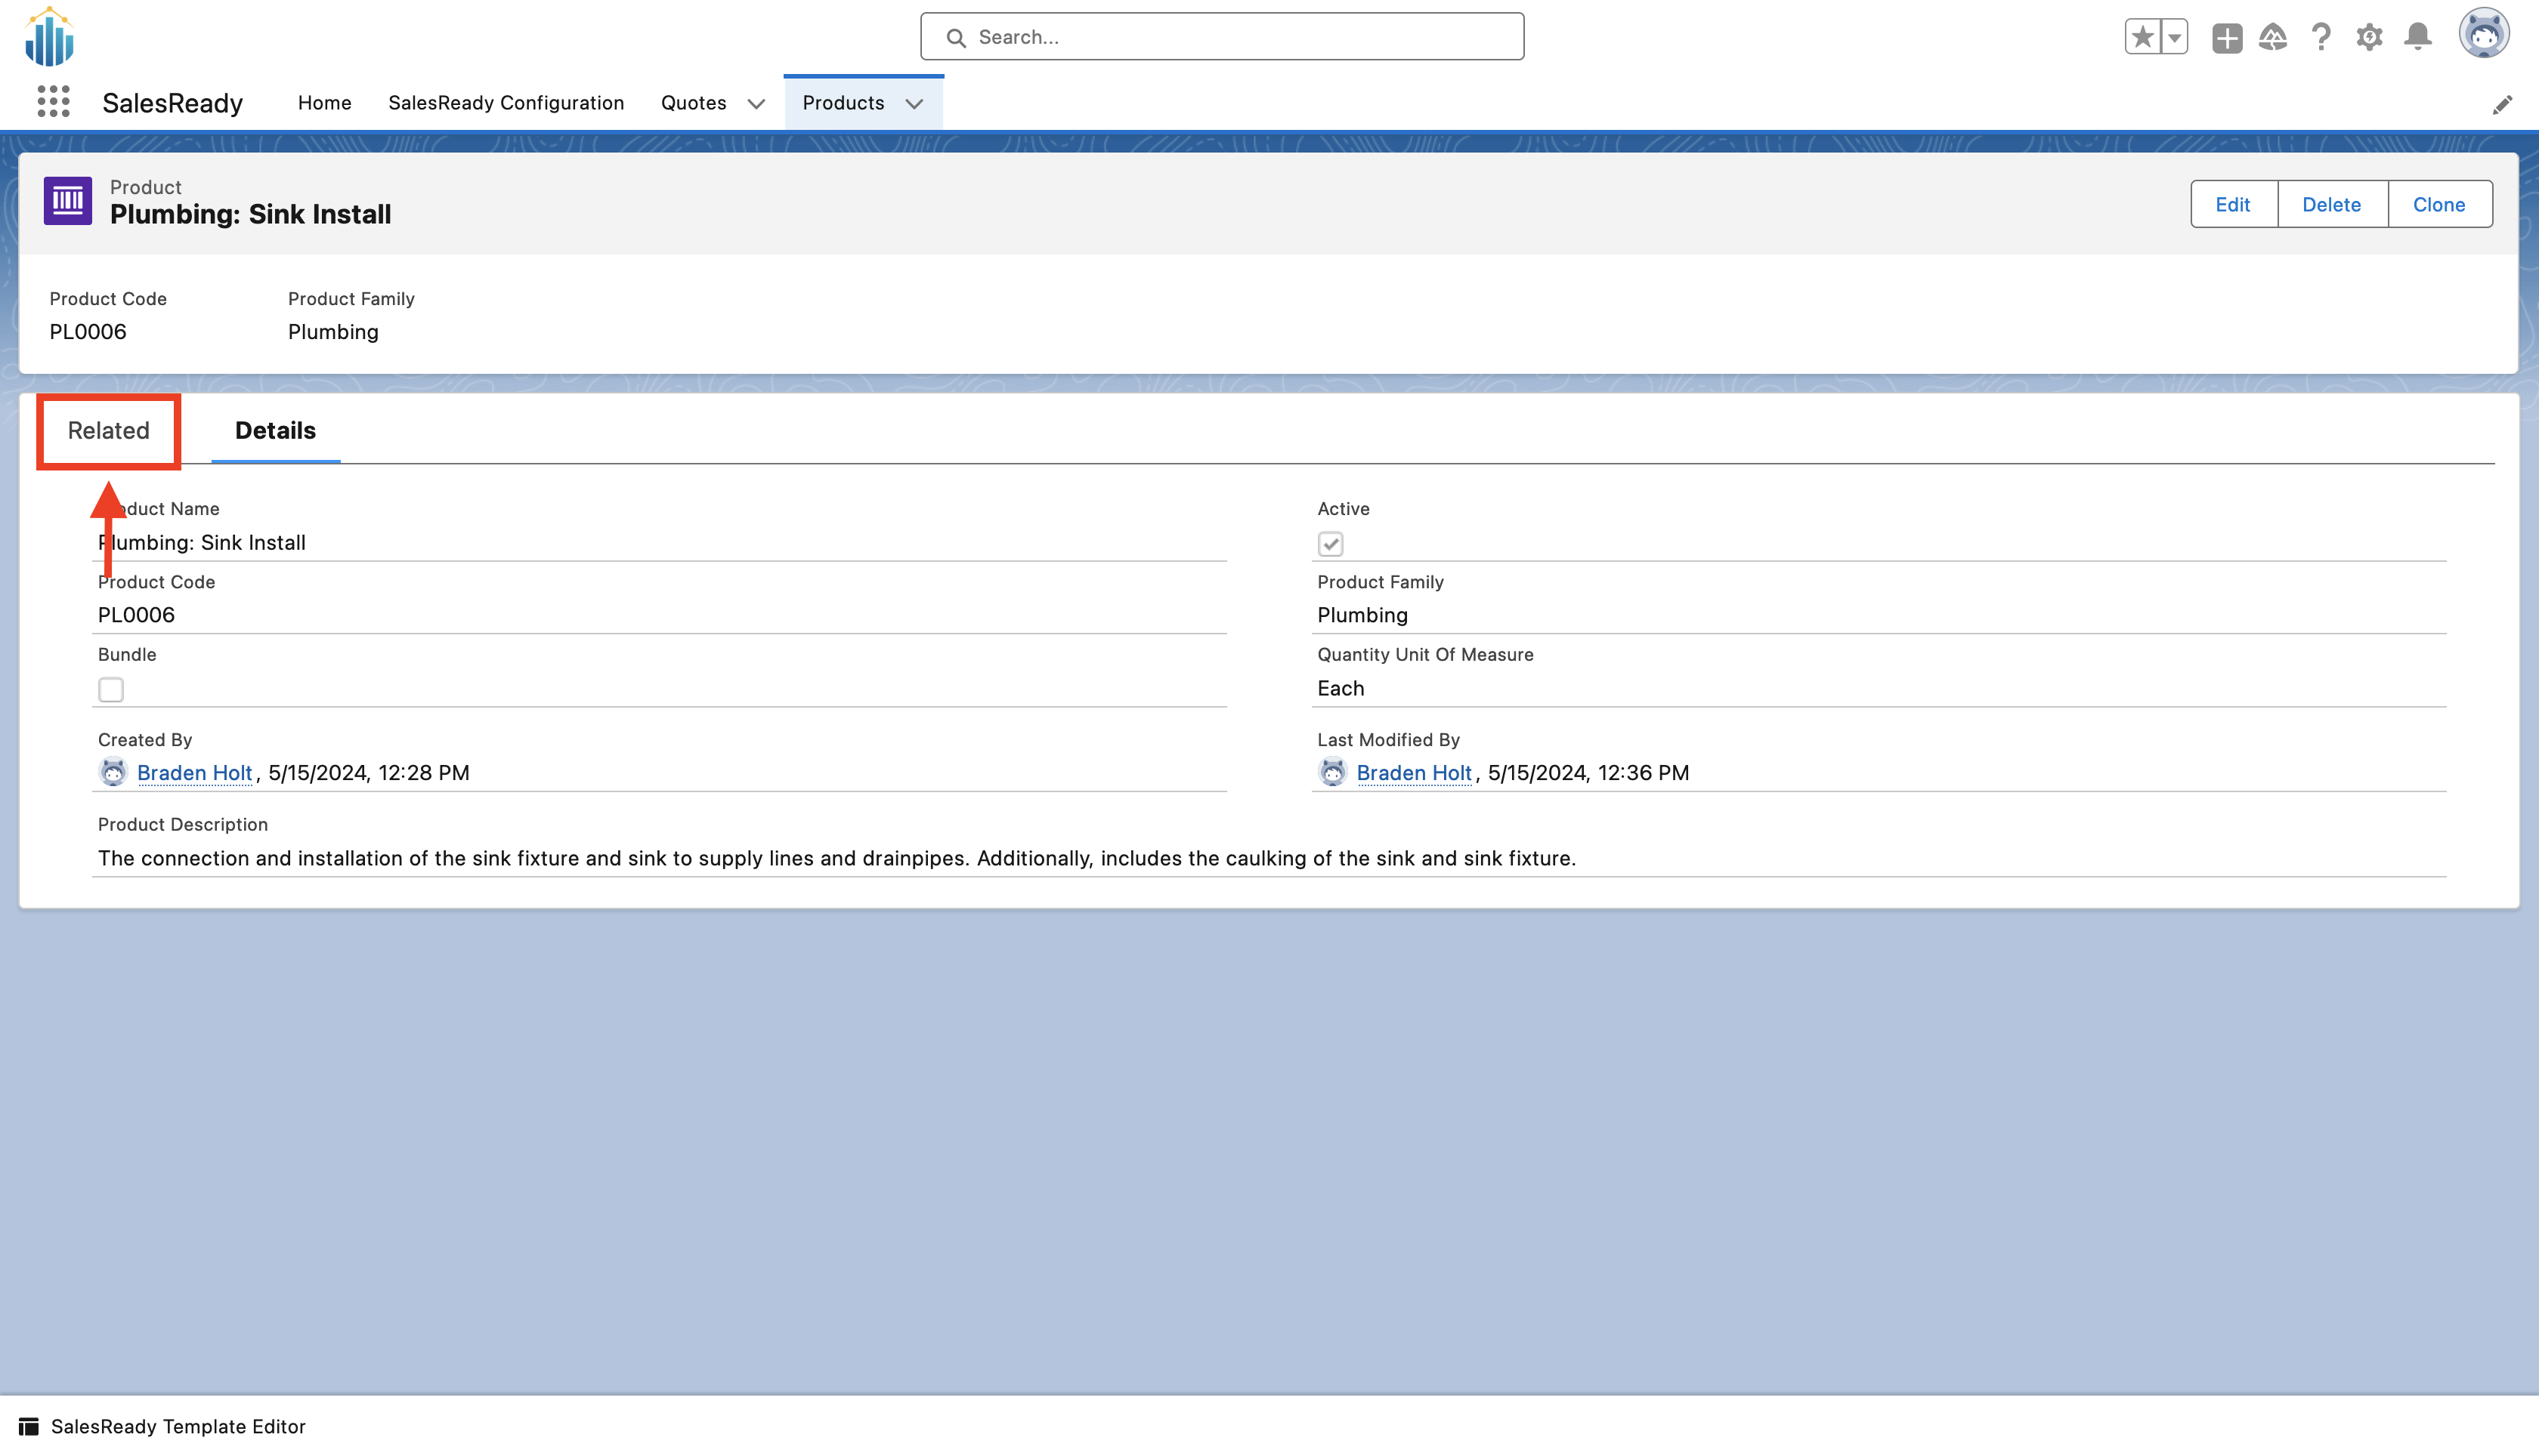The width and height of the screenshot is (2539, 1456).
Task: Click the SalesReady Template Editor icon
Action: tap(27, 1426)
